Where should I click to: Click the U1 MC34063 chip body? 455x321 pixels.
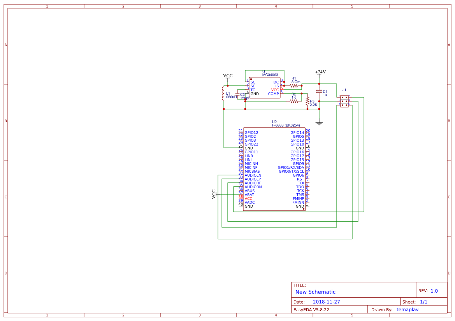265,88
